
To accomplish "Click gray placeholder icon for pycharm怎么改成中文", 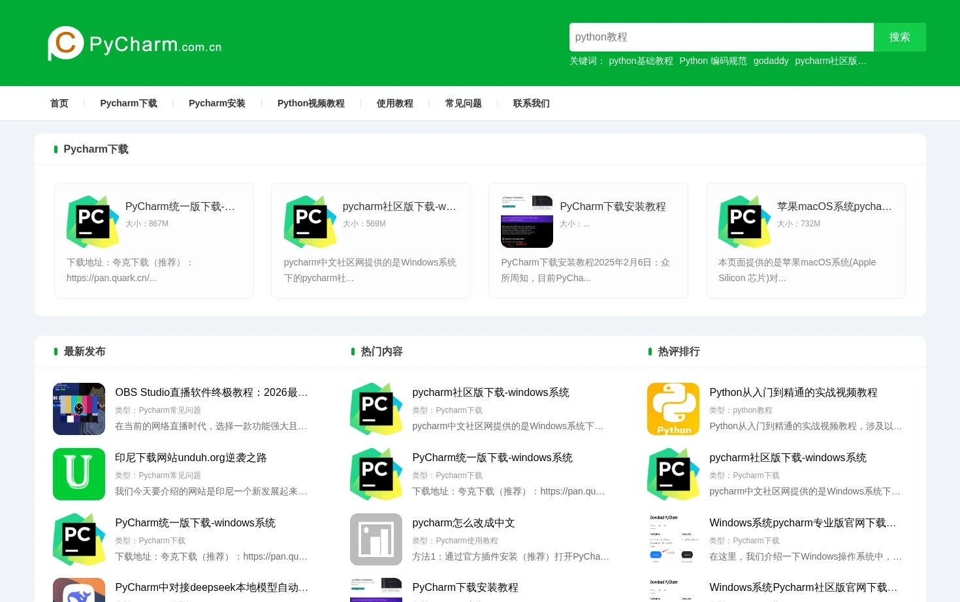I will point(376,539).
